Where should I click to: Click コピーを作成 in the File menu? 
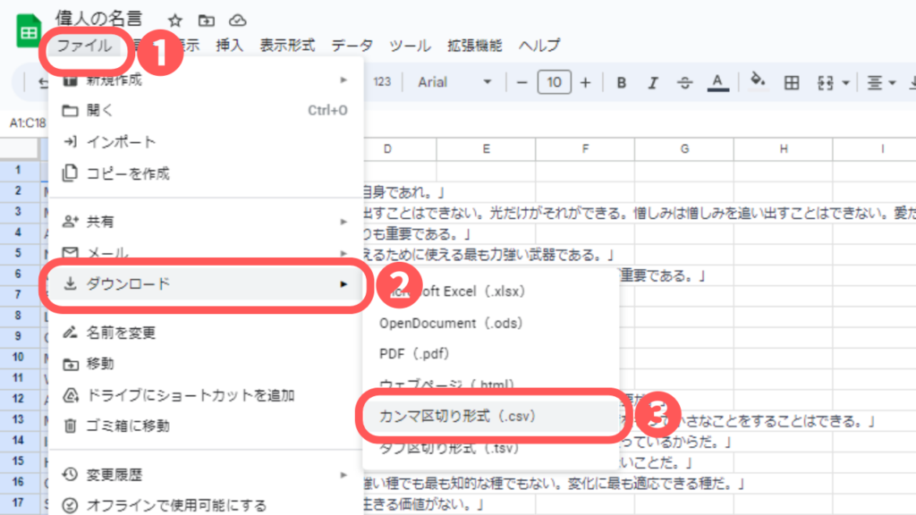pyautogui.click(x=128, y=173)
